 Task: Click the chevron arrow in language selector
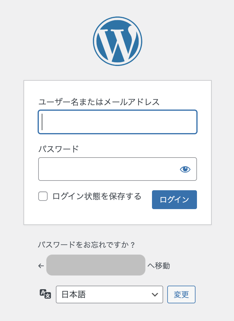(x=155, y=294)
